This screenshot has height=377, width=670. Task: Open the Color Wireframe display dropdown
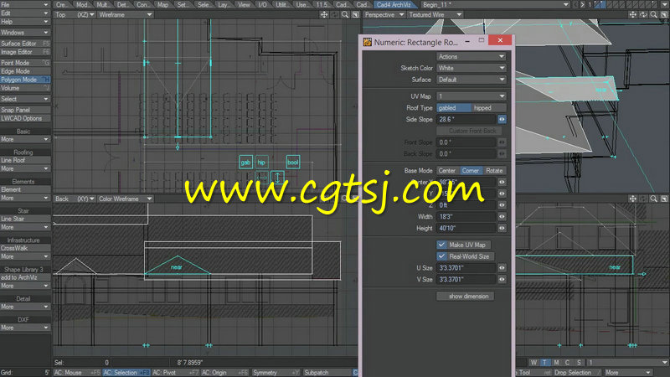[125, 199]
